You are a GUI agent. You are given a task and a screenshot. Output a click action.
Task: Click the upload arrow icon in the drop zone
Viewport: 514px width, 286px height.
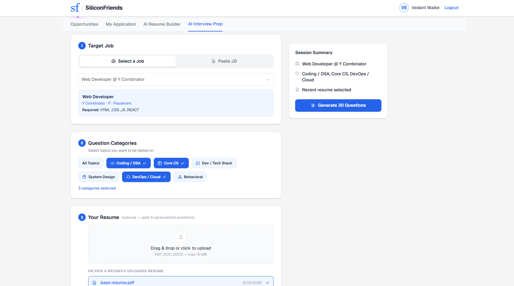click(x=181, y=237)
